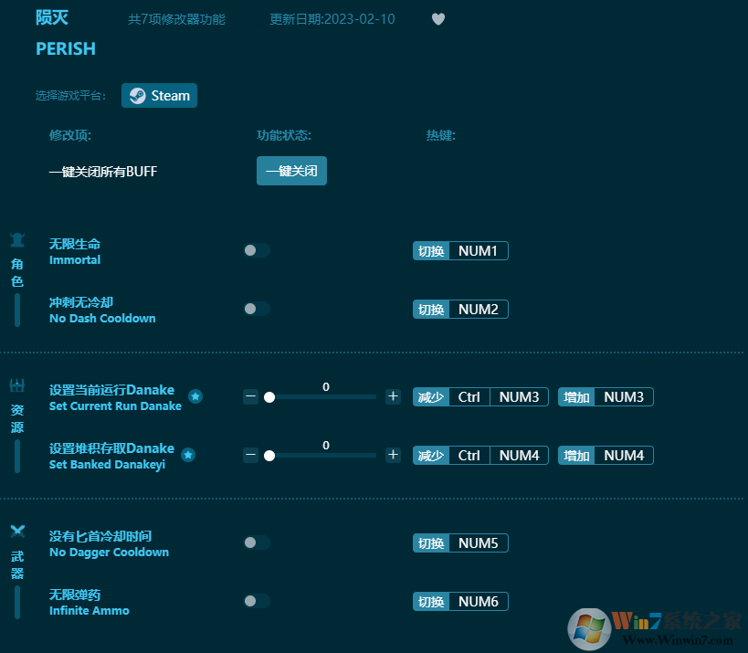Click plus button for Current Run Danake
The width and height of the screenshot is (748, 653).
[393, 396]
